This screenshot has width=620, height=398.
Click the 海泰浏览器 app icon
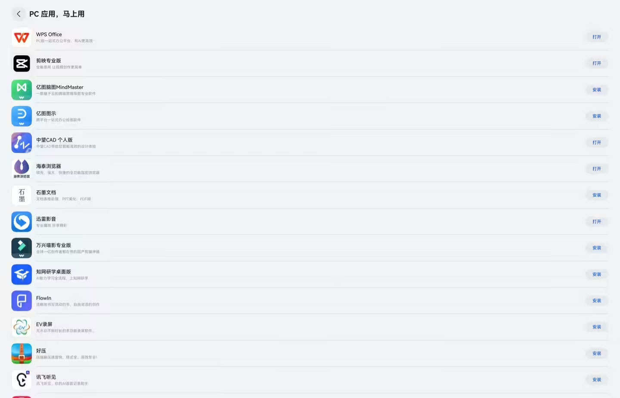(22, 169)
